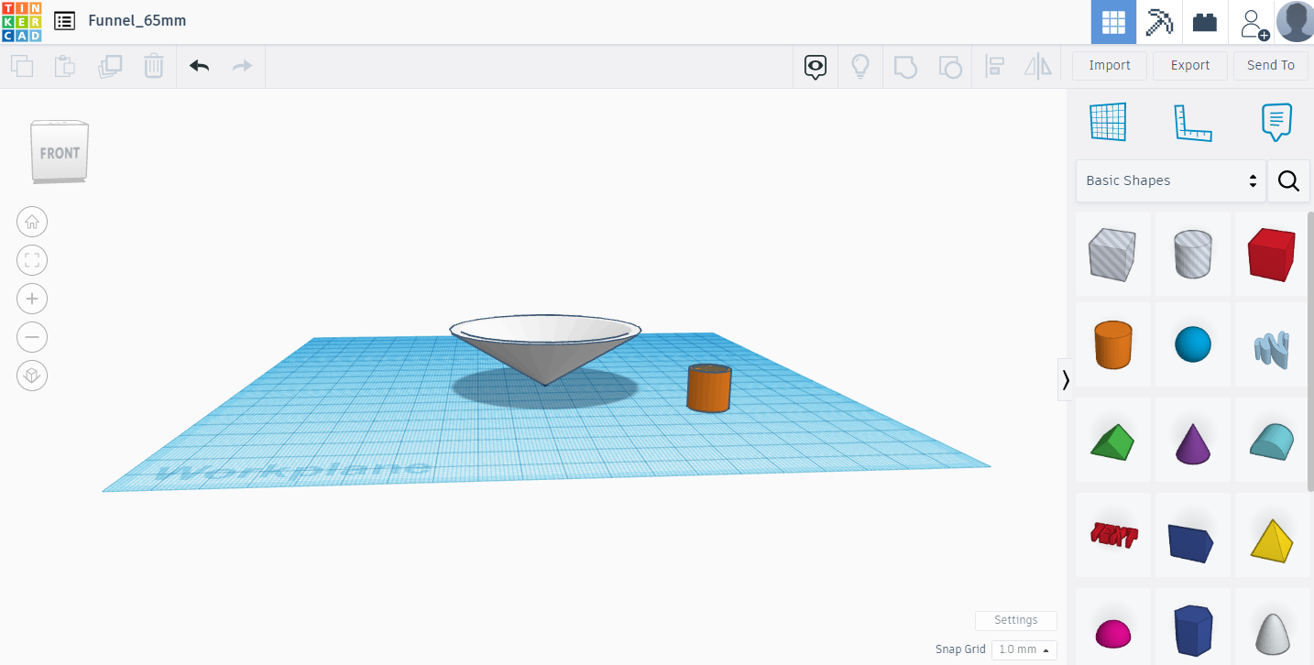
Task: Pick the teal Round Roof shape
Action: (1272, 440)
